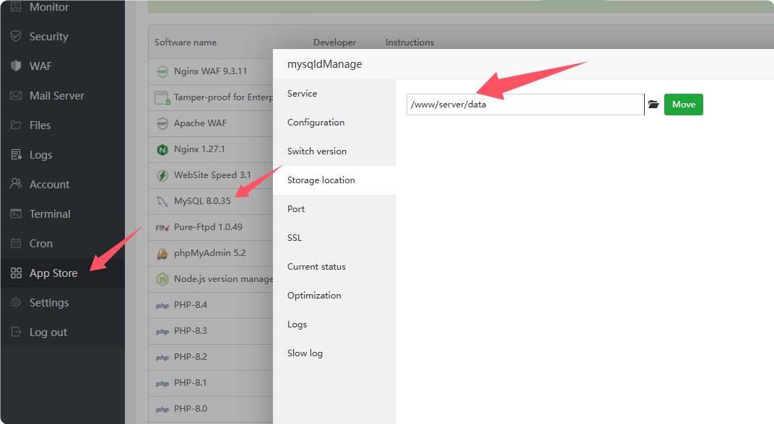
Task: Select the Storage location tab
Action: click(x=334, y=180)
